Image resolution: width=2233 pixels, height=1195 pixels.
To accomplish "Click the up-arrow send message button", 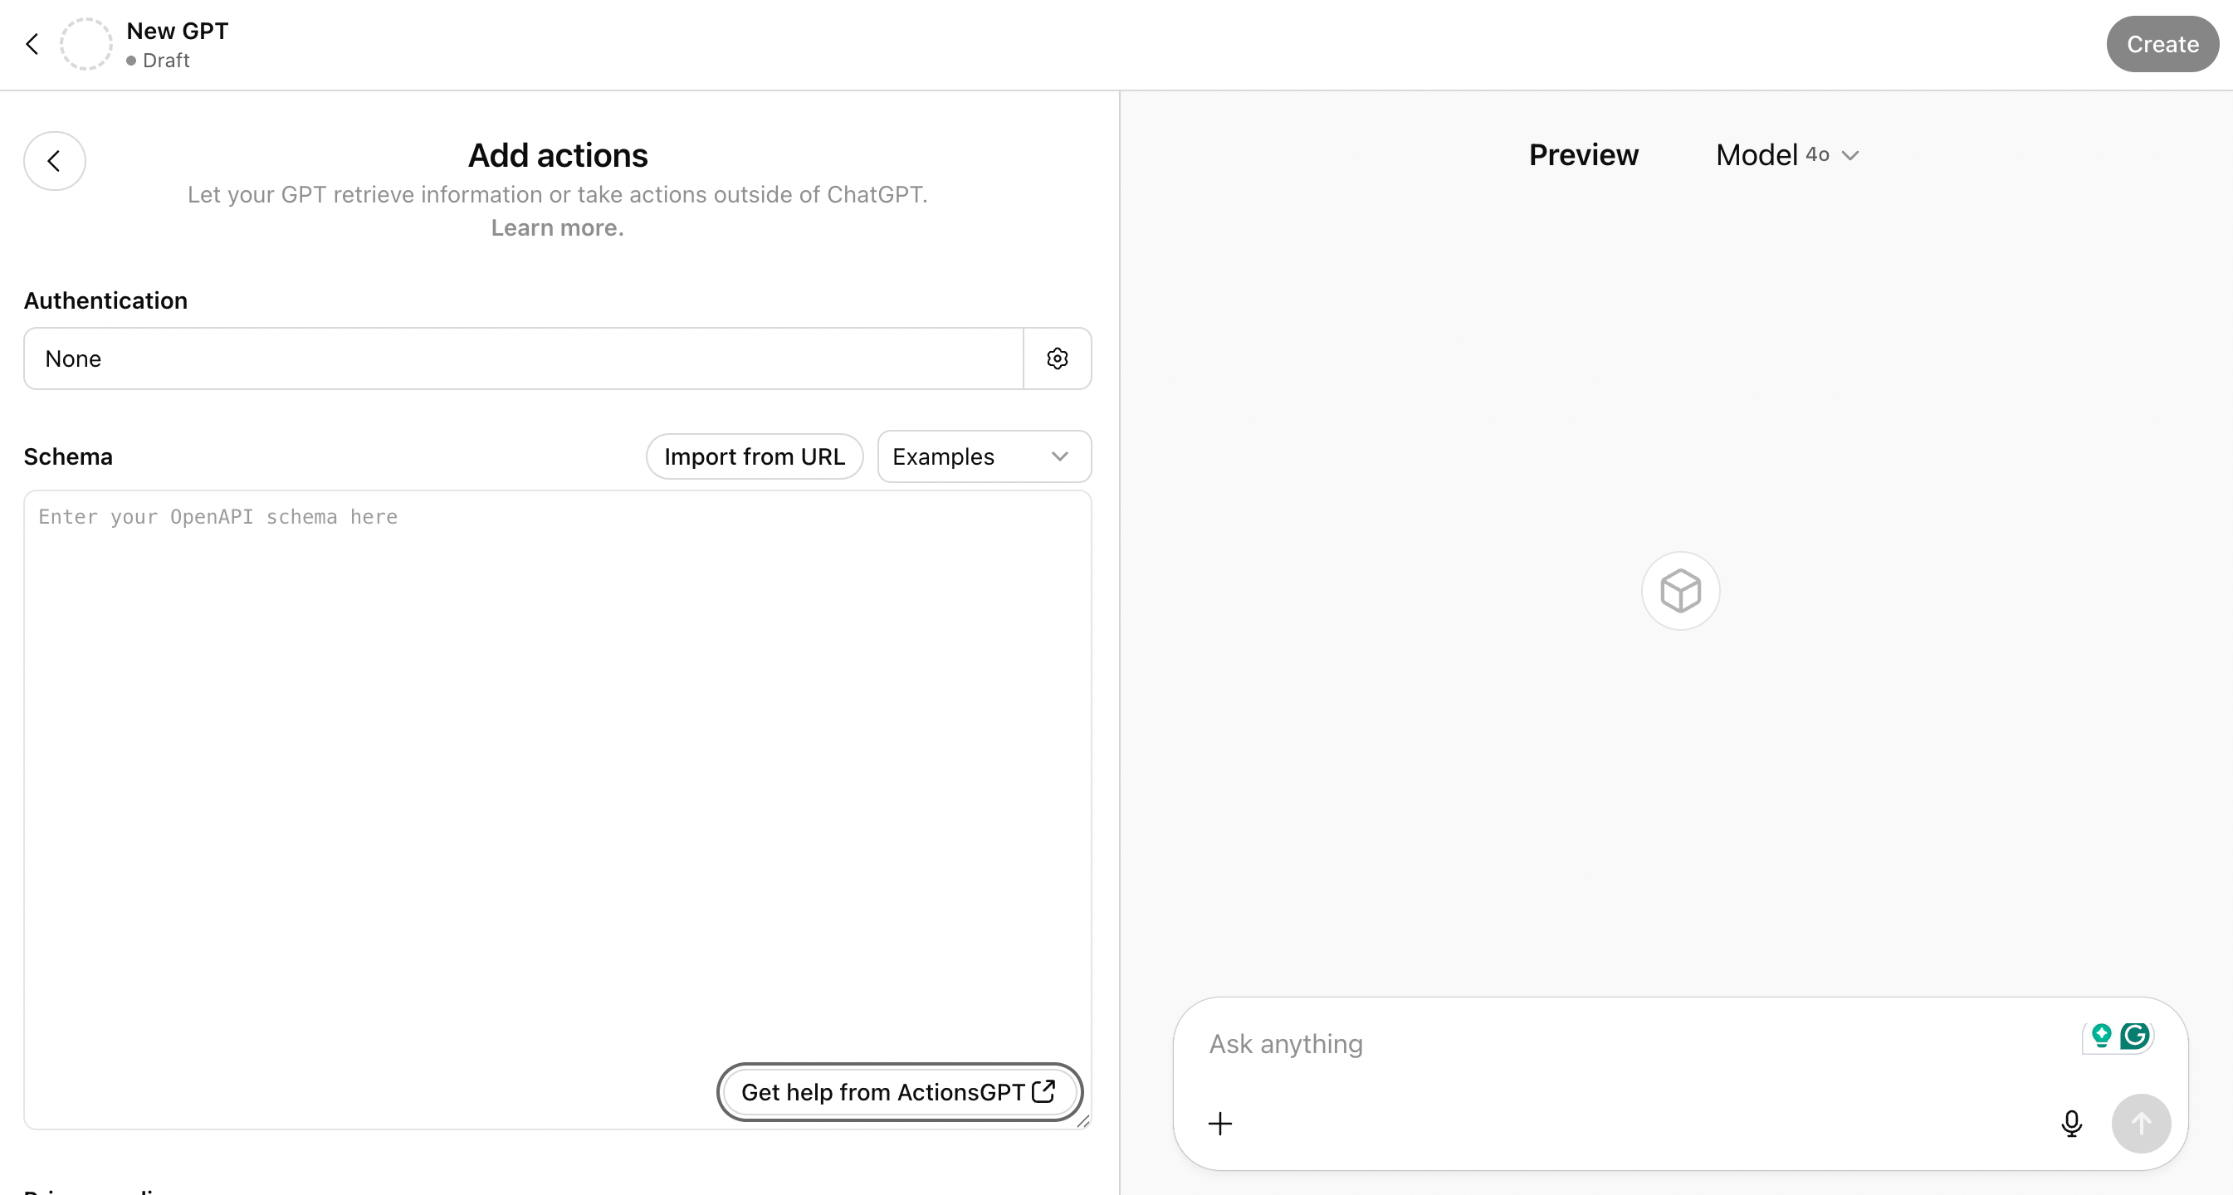I will tap(2141, 1124).
